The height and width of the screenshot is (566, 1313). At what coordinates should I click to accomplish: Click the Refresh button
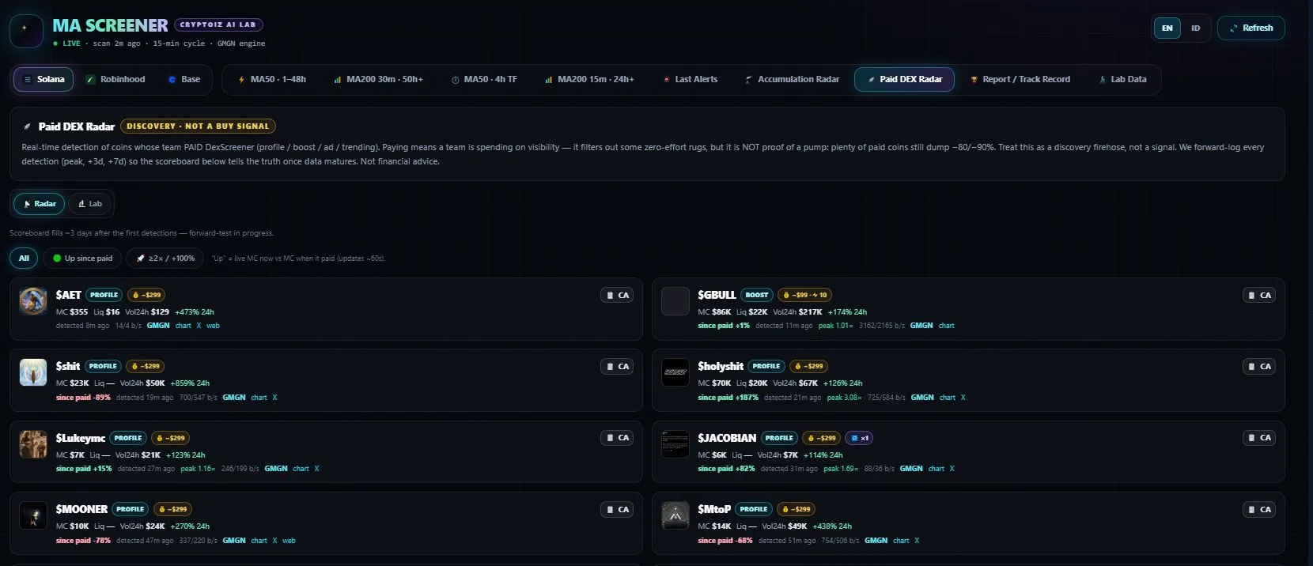click(1251, 28)
